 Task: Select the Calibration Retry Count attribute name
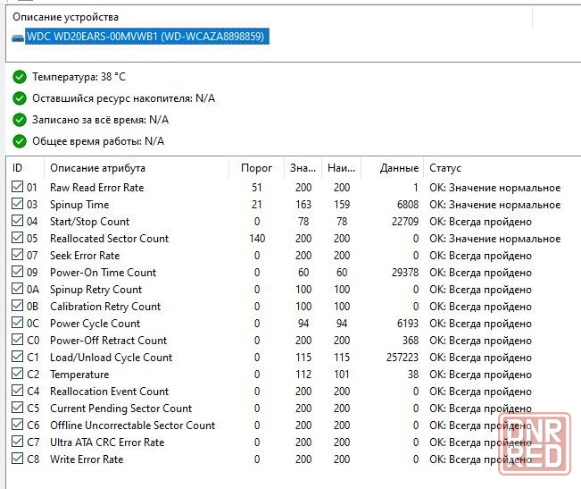pos(105,307)
